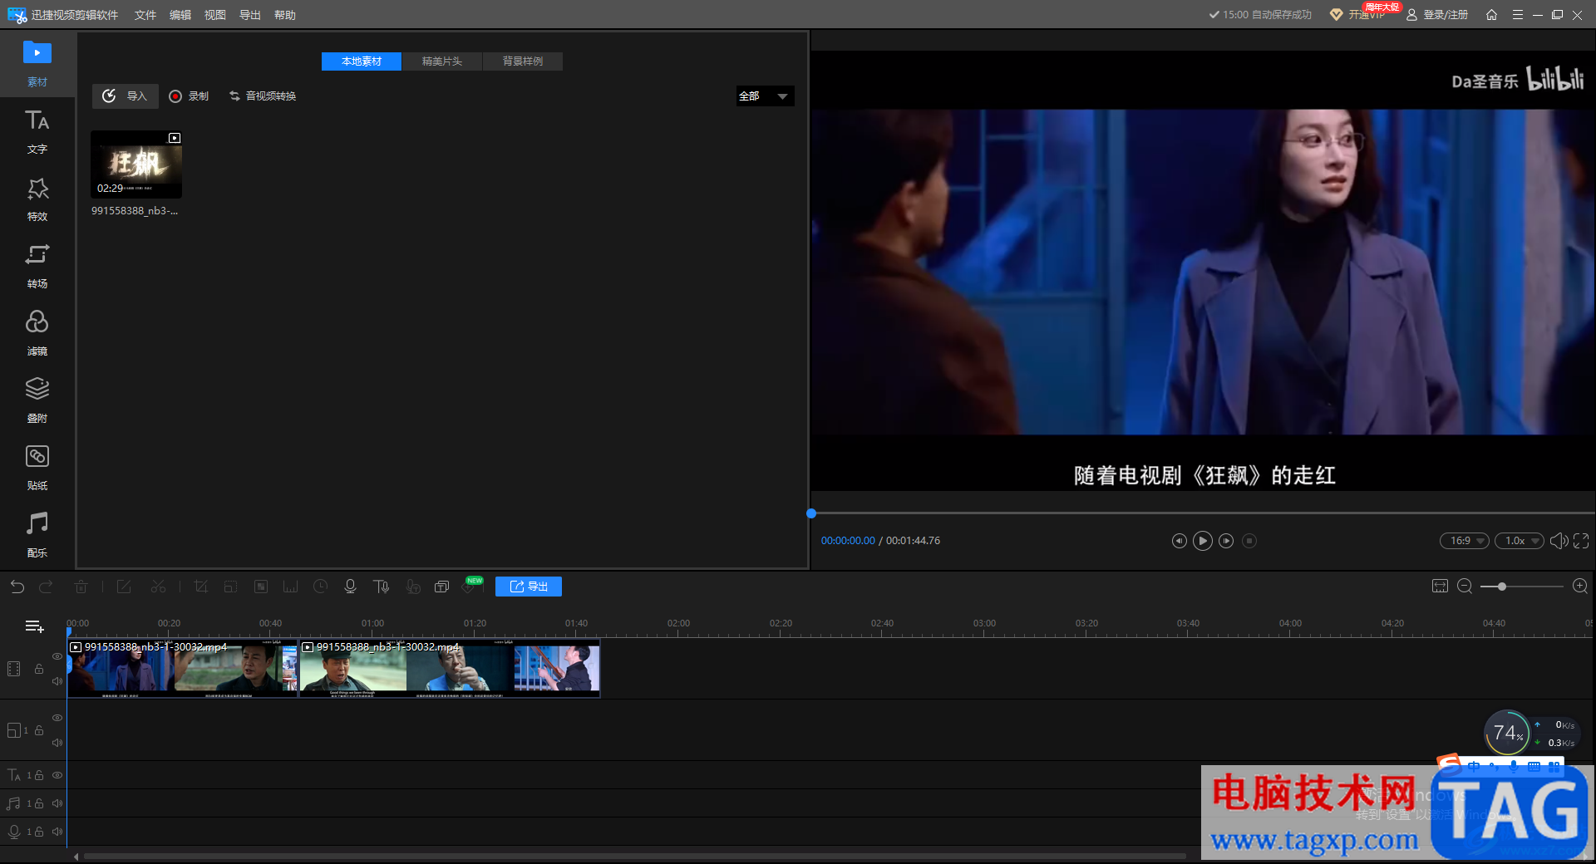Click the undo arrow in the timeline toolbar
Screen dimensions: 1596x864
click(17, 587)
